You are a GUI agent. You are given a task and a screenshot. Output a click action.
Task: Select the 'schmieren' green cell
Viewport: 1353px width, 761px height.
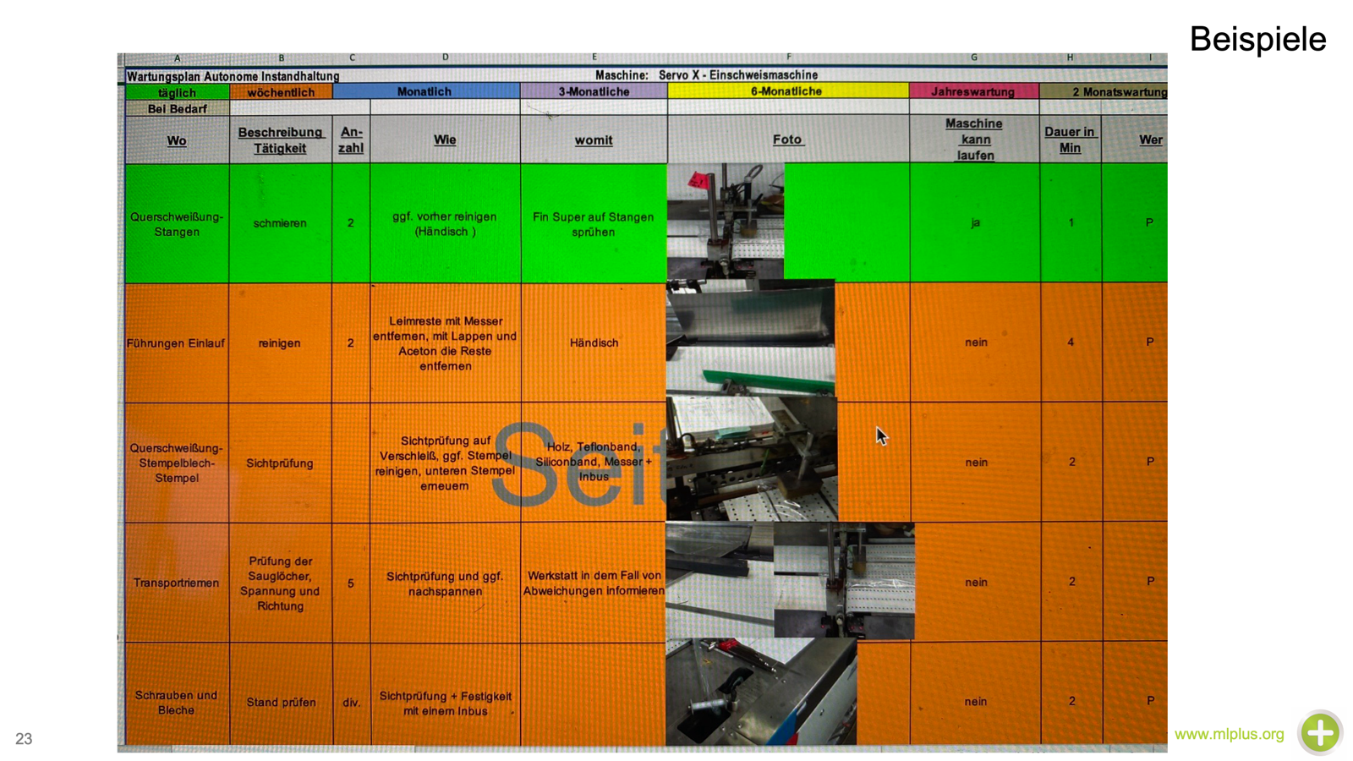pos(280,223)
